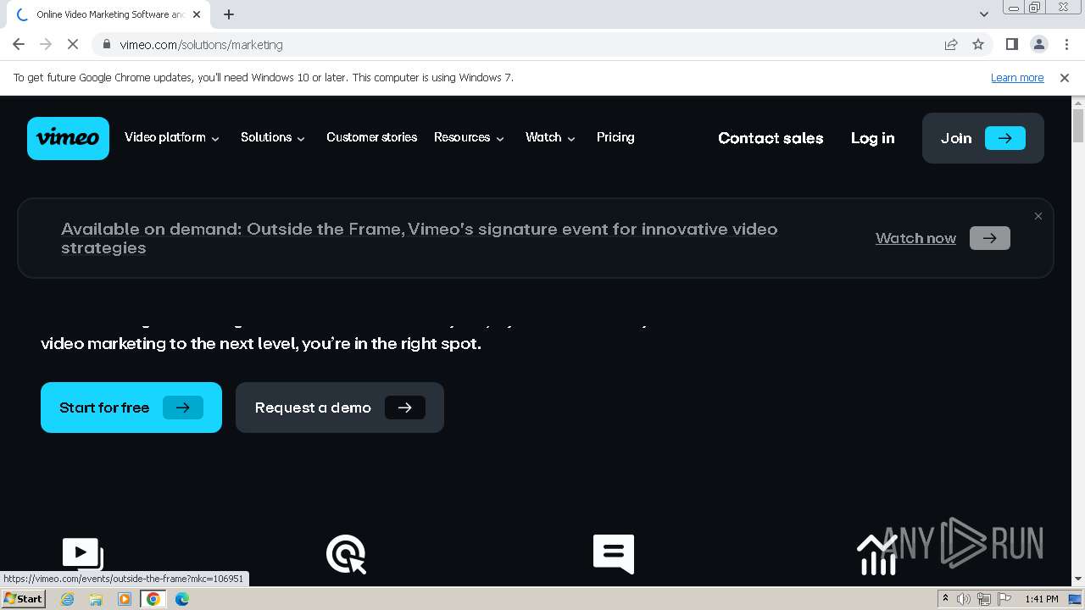Screen dimensions: 1085x610
Task: Click Request a demo button
Action: coord(340,408)
